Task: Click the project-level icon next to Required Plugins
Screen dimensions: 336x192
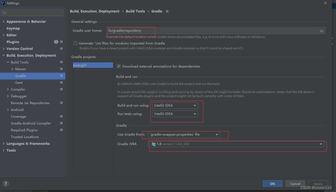Action: [x=62, y=130]
